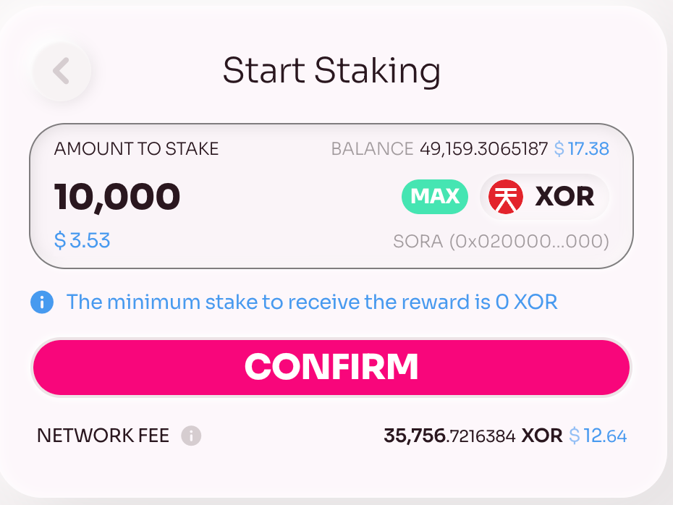Click the XOR ticker text in selector

tap(564, 197)
